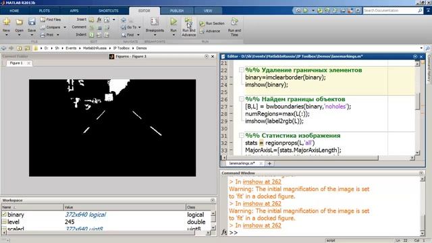432x243 pixels.
Task: Click green run arrow in quick access toolbar
Action: (x=306, y=11)
